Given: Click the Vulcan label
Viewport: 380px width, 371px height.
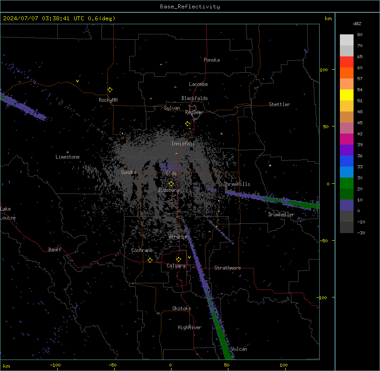Looking at the screenshot, I should [x=239, y=349].
